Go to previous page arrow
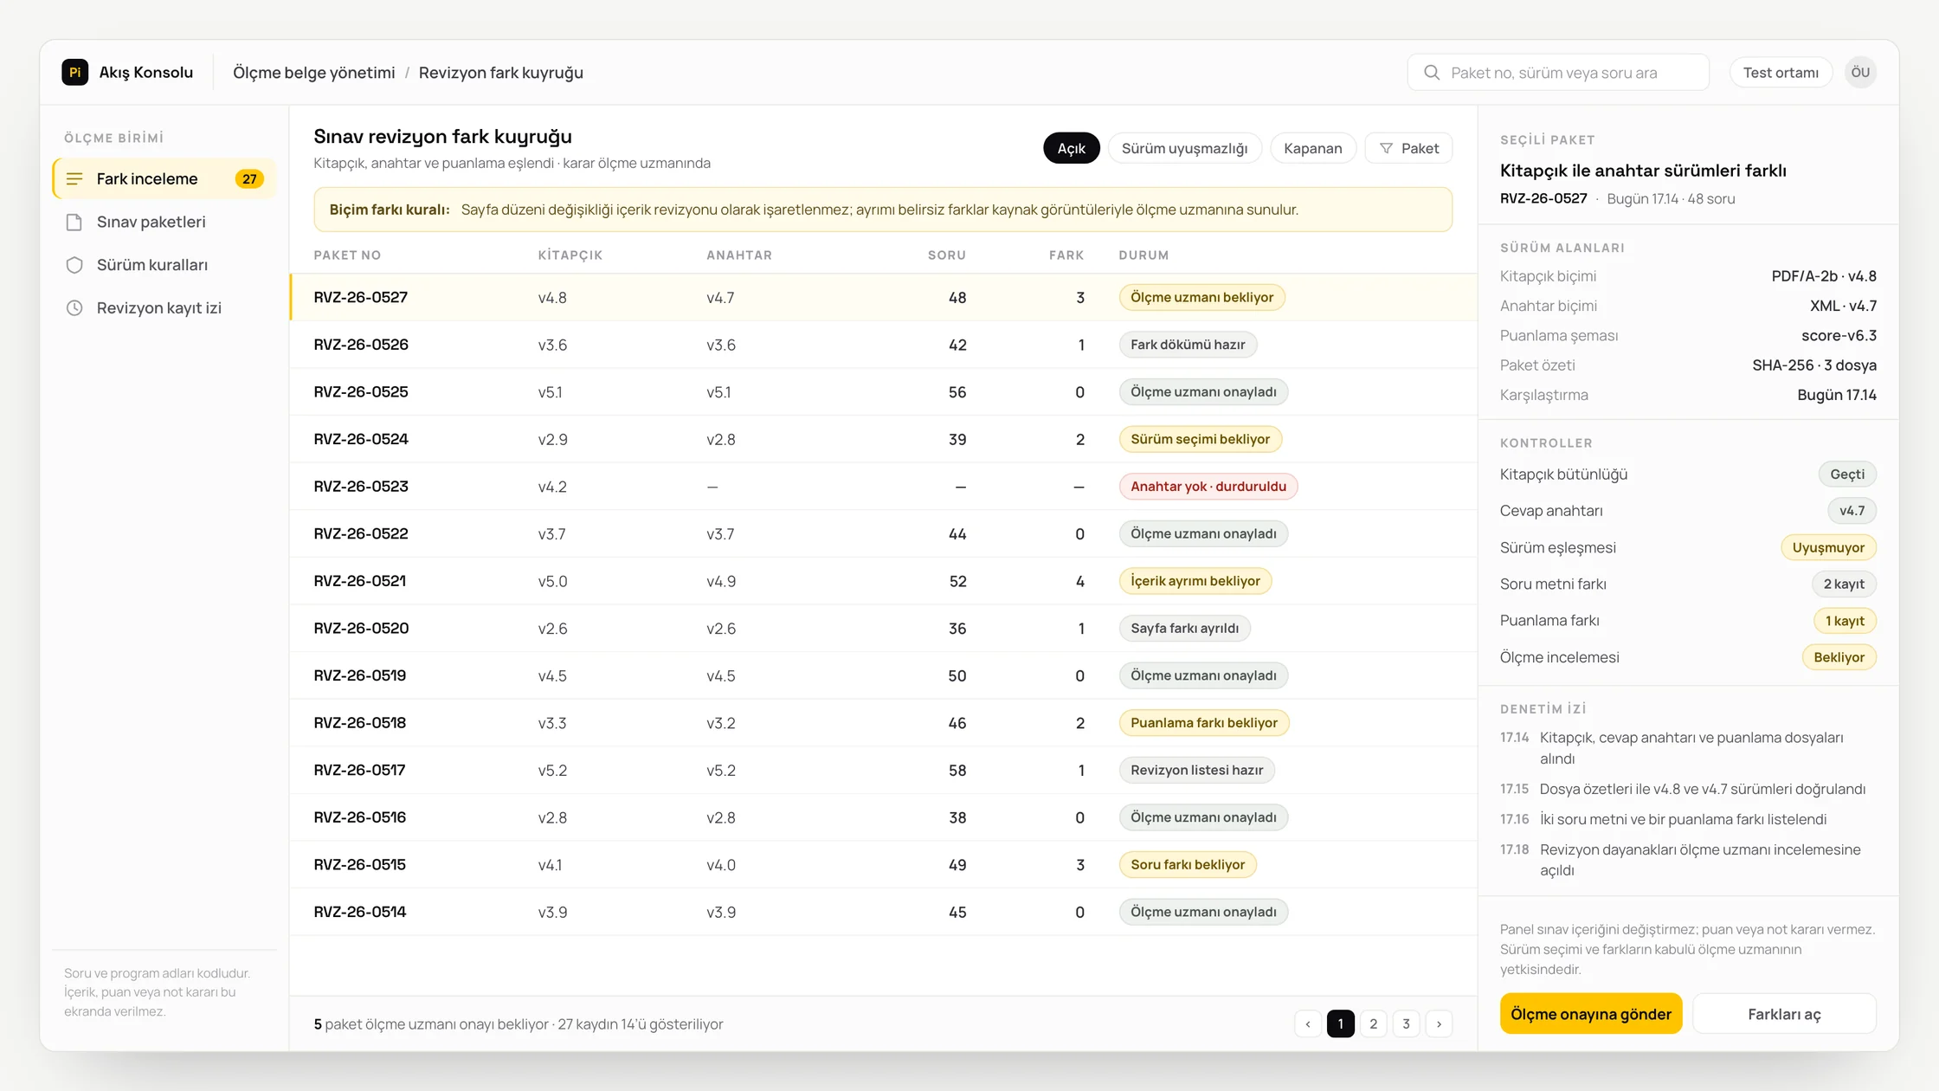The height and width of the screenshot is (1091, 1939). click(1308, 1024)
